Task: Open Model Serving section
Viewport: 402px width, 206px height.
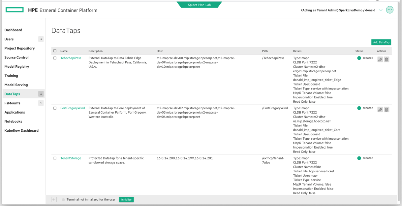Action: pos(16,85)
